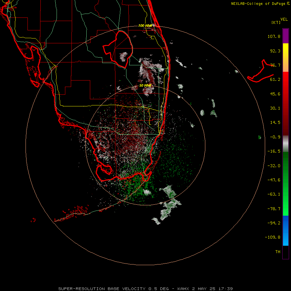Click the -32.0 velocity scale value

(x=274, y=166)
